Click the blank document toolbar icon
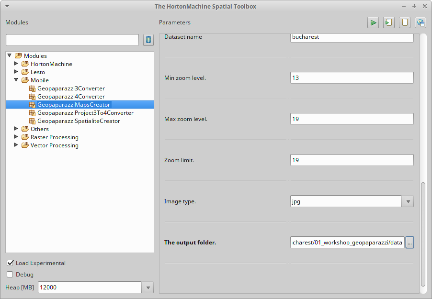The image size is (432, 299). pos(405,22)
